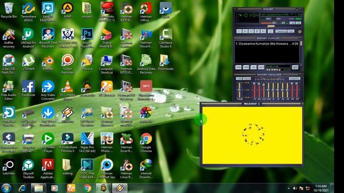Viewport: 344px width, 193px height.
Task: Click Winamp Stop button
Action: (x=257, y=31)
